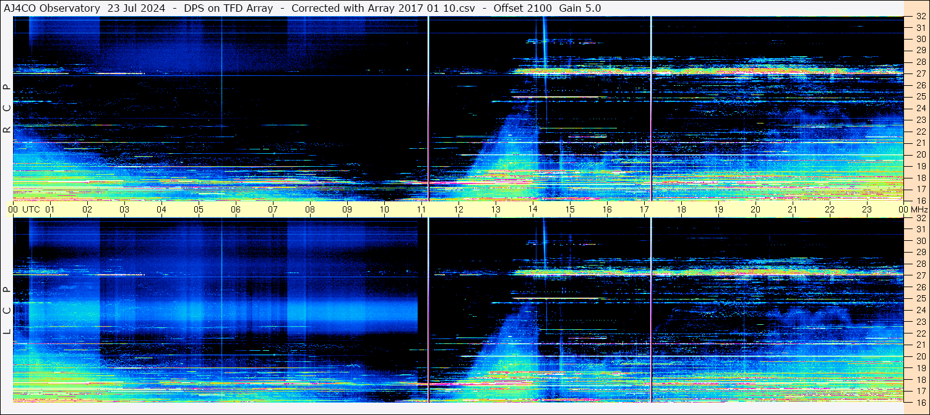The image size is (930, 415).
Task: Click the 18 hour tick on the UTC axis
Action: point(681,209)
